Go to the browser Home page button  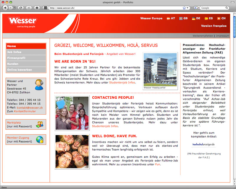pyautogui.click(x=37, y=8)
